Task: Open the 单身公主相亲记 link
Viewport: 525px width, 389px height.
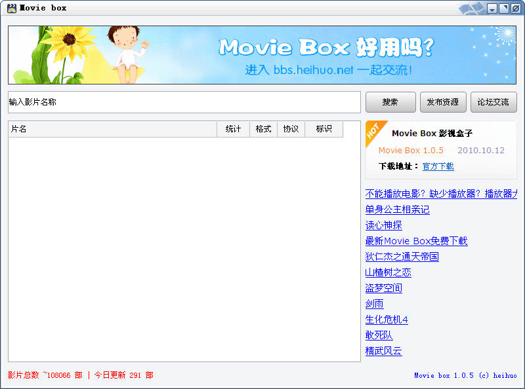Action: 397,210
